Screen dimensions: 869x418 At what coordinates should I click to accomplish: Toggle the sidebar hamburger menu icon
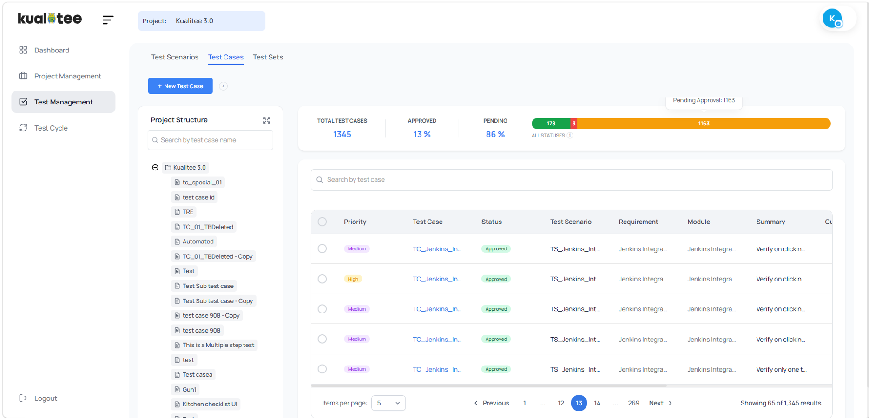pos(108,20)
